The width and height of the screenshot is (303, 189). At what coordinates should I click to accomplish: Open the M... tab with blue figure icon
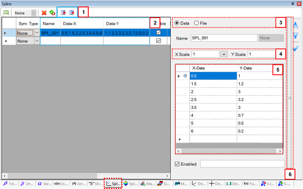(x=181, y=184)
